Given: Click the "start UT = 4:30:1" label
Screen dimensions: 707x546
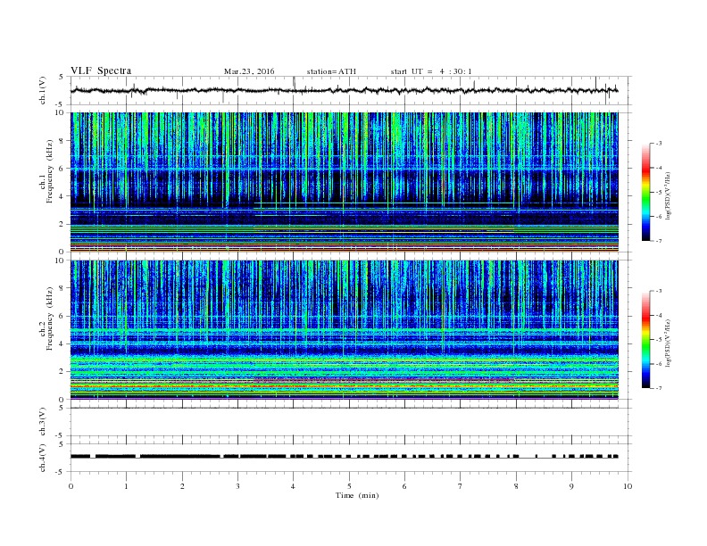Looking at the screenshot, I should pos(431,71).
